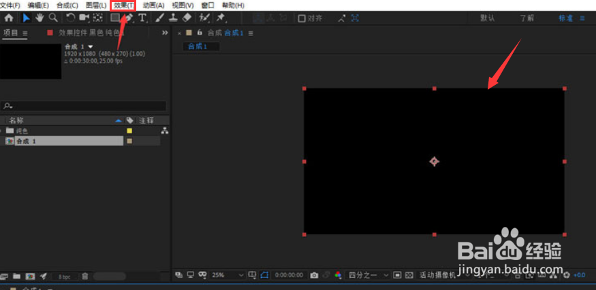Open the 视图(V) menu
The image size is (596, 290).
pos(183,5)
